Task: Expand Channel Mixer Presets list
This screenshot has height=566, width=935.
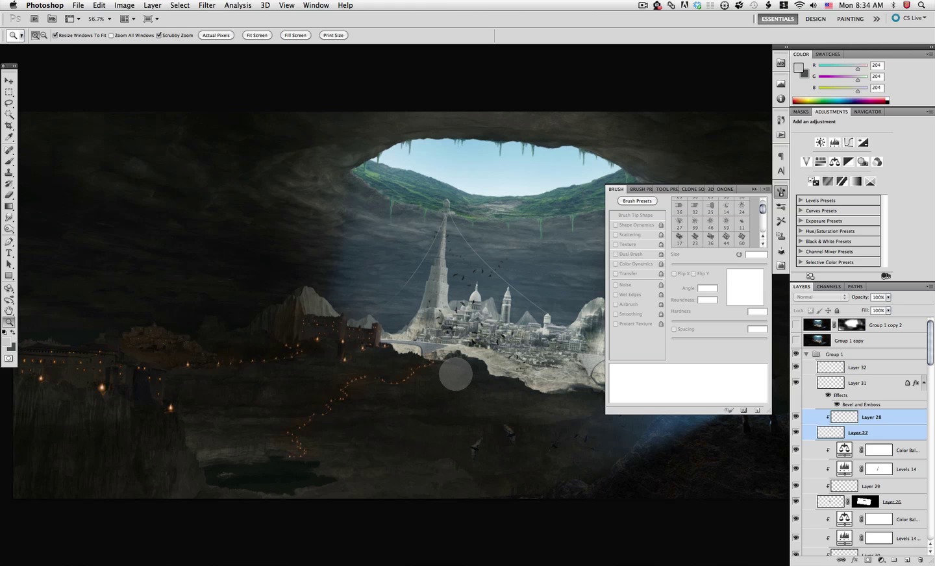Action: [801, 252]
